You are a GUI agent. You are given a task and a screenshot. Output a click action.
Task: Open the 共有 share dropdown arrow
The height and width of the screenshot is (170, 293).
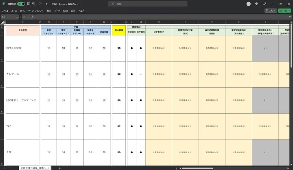289,11
